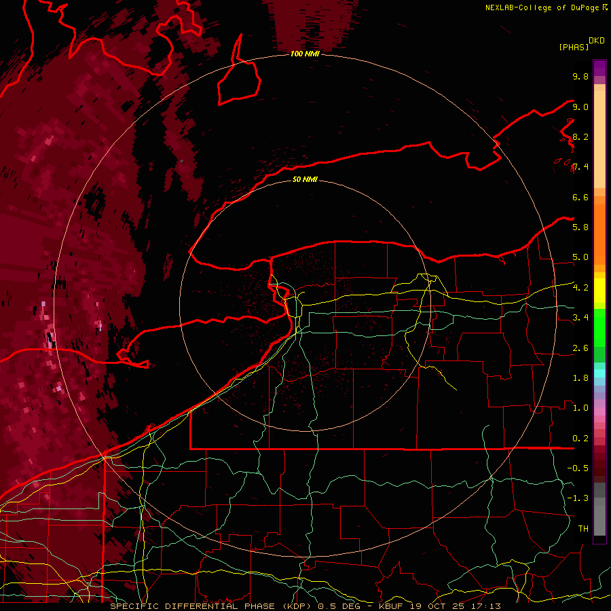Screen dimensions: 611x611
Task: Click the -0.5 scale value
Action: click(x=578, y=468)
